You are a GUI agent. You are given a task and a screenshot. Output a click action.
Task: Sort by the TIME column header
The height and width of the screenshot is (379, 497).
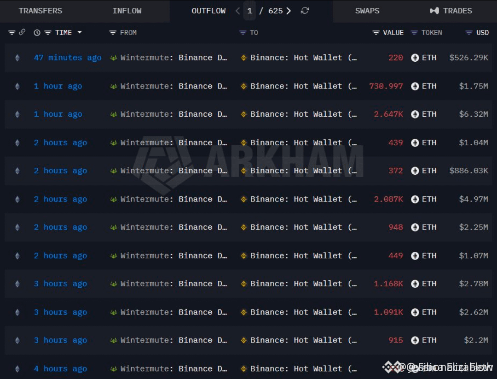coord(64,32)
